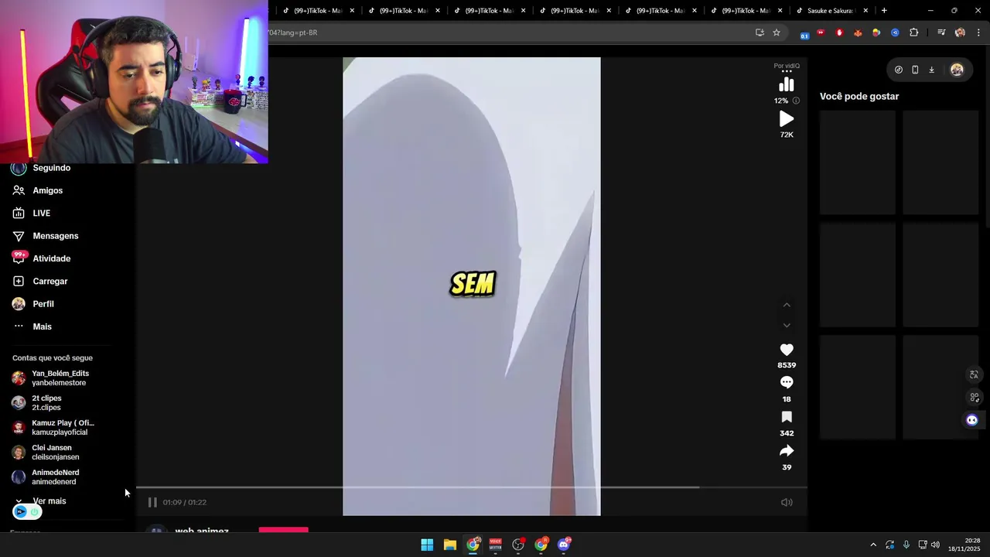Image resolution: width=990 pixels, height=557 pixels.
Task: Open the Windows Start menu
Action: click(427, 545)
